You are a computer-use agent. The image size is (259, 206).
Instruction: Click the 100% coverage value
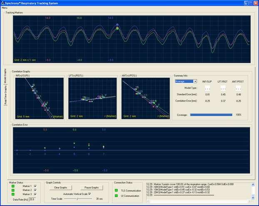(238, 115)
